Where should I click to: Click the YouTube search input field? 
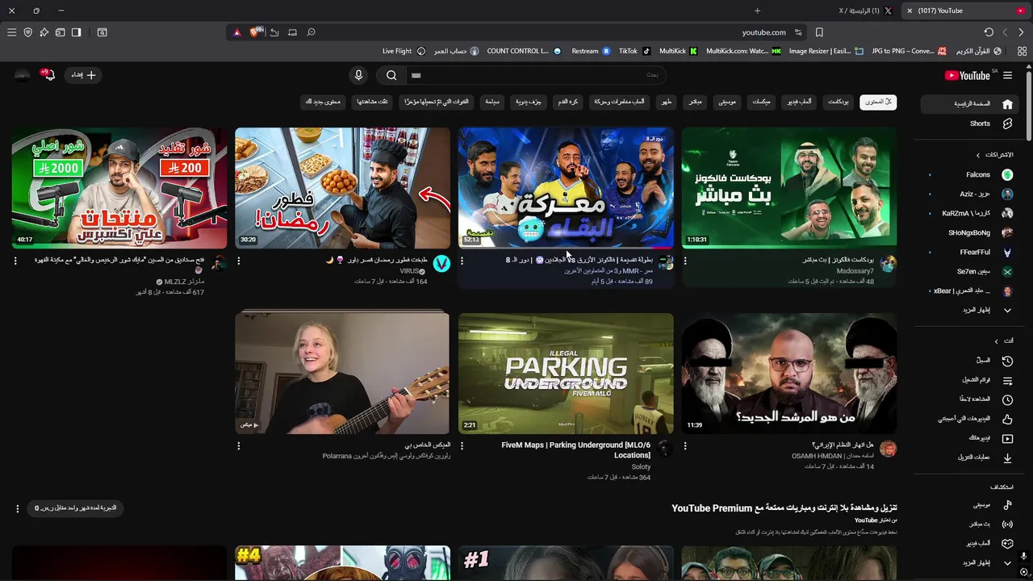point(537,75)
